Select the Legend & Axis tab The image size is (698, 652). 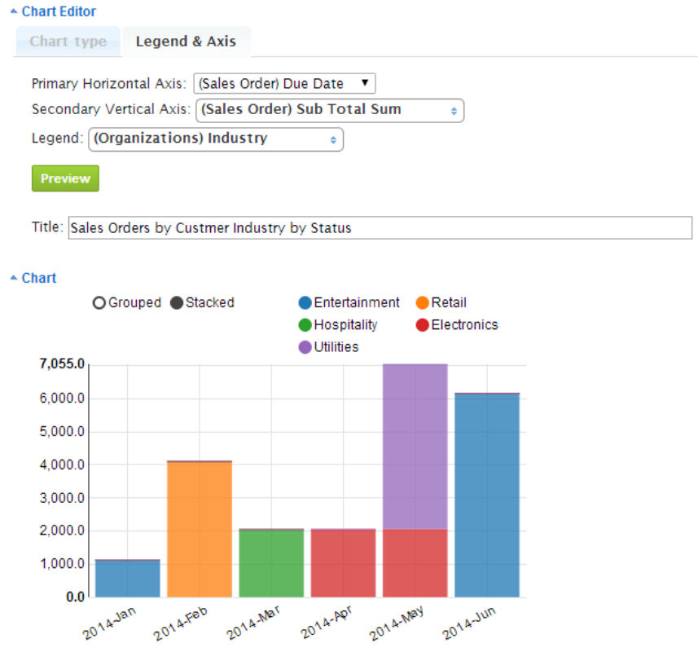(x=186, y=42)
